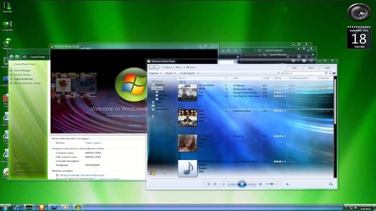Screen dimensions: 376x211
Task: Select the Strange Foreign Beauty track row
Action: click(x=278, y=93)
